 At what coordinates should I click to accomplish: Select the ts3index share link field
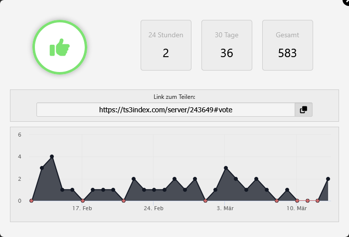(166, 110)
